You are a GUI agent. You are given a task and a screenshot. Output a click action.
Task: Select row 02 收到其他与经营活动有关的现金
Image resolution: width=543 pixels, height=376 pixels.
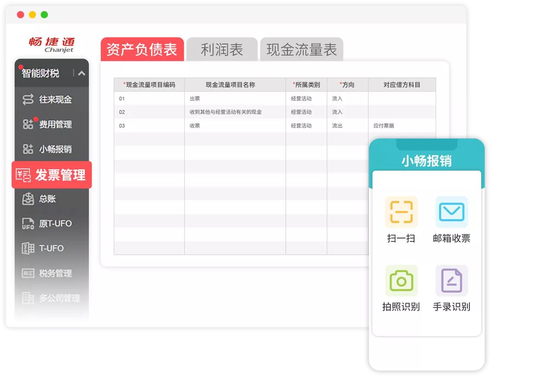225,112
